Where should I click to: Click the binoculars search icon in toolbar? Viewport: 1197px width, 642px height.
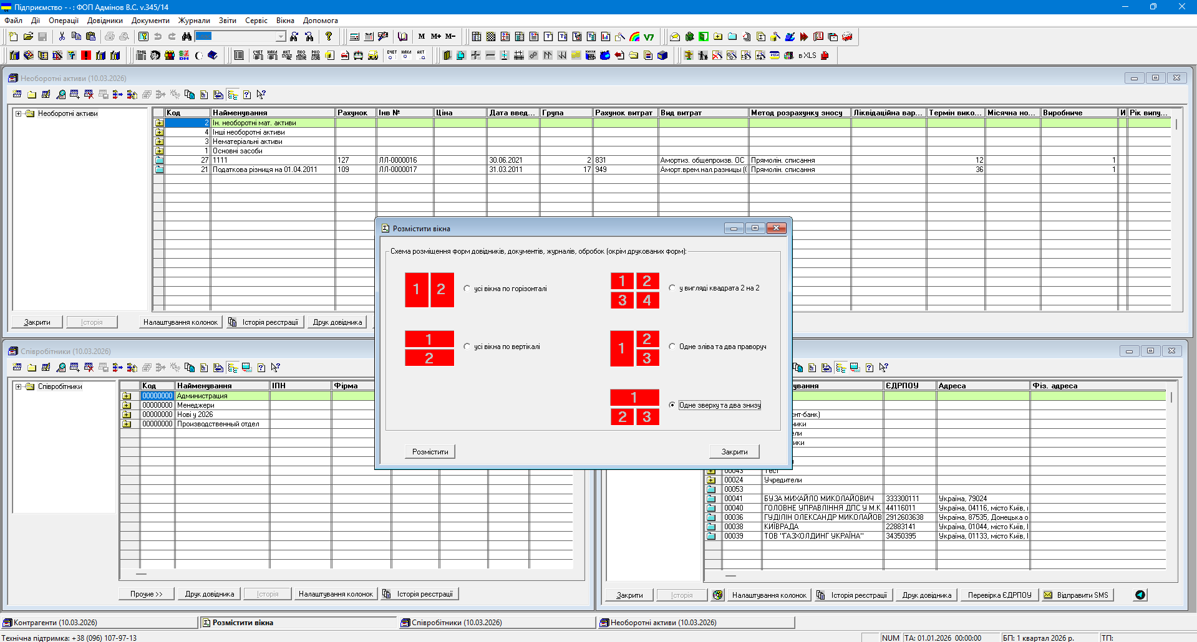(187, 37)
